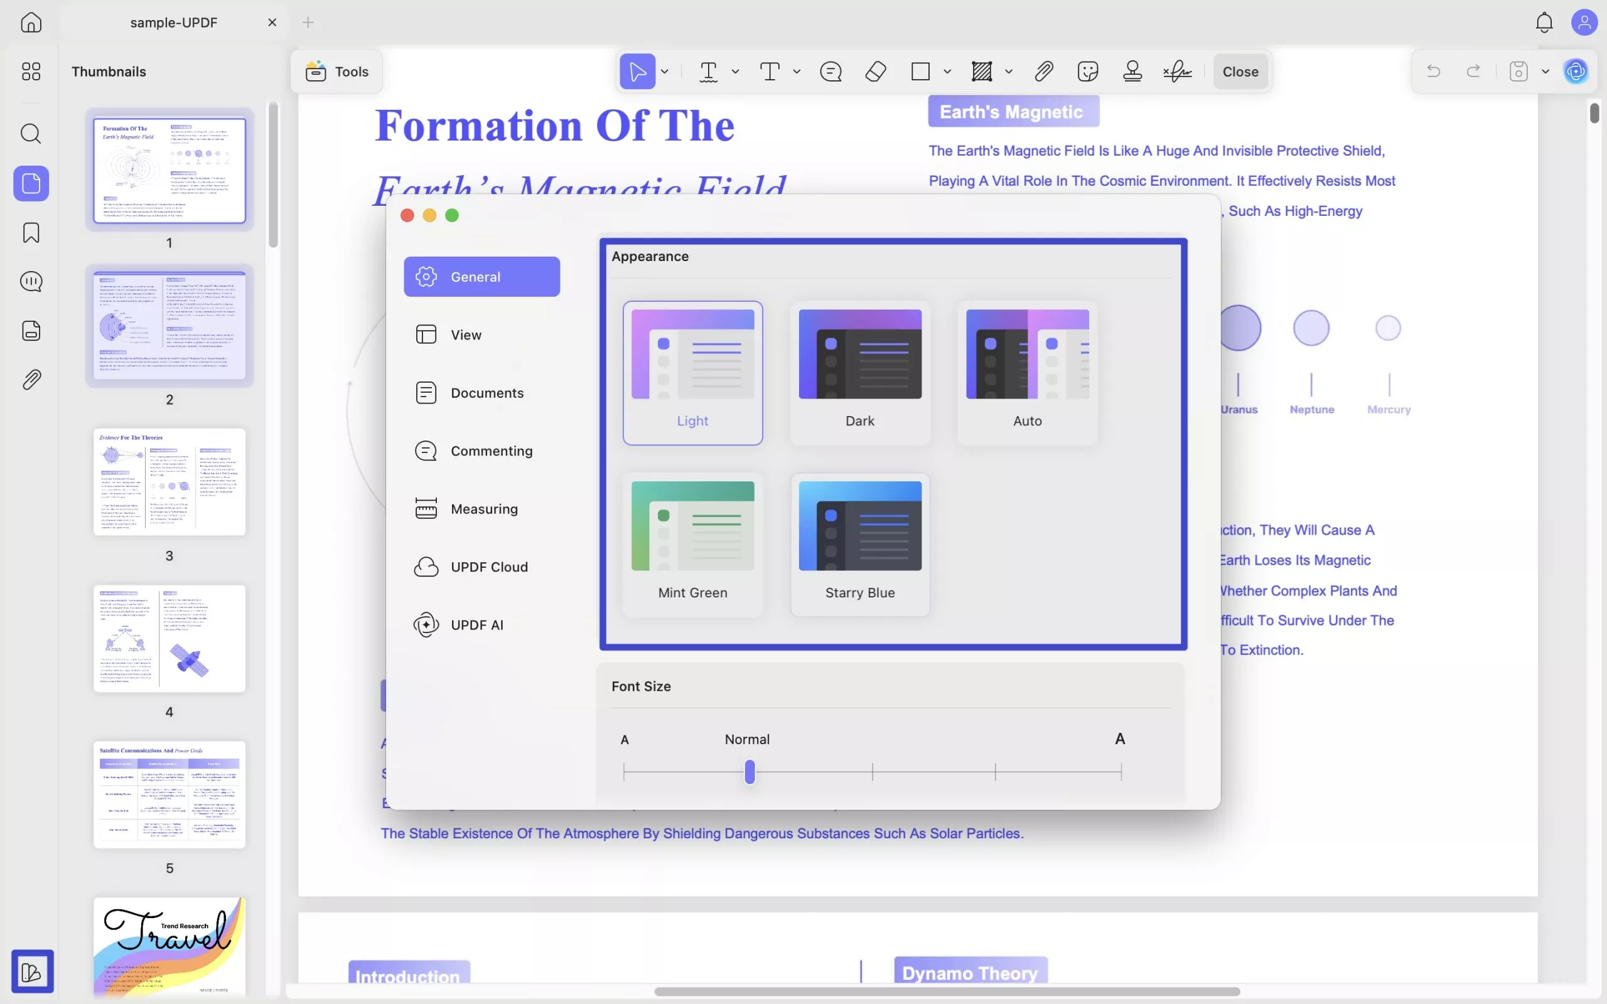The width and height of the screenshot is (1607, 1004).
Task: Open the user account avatar
Action: [1584, 23]
